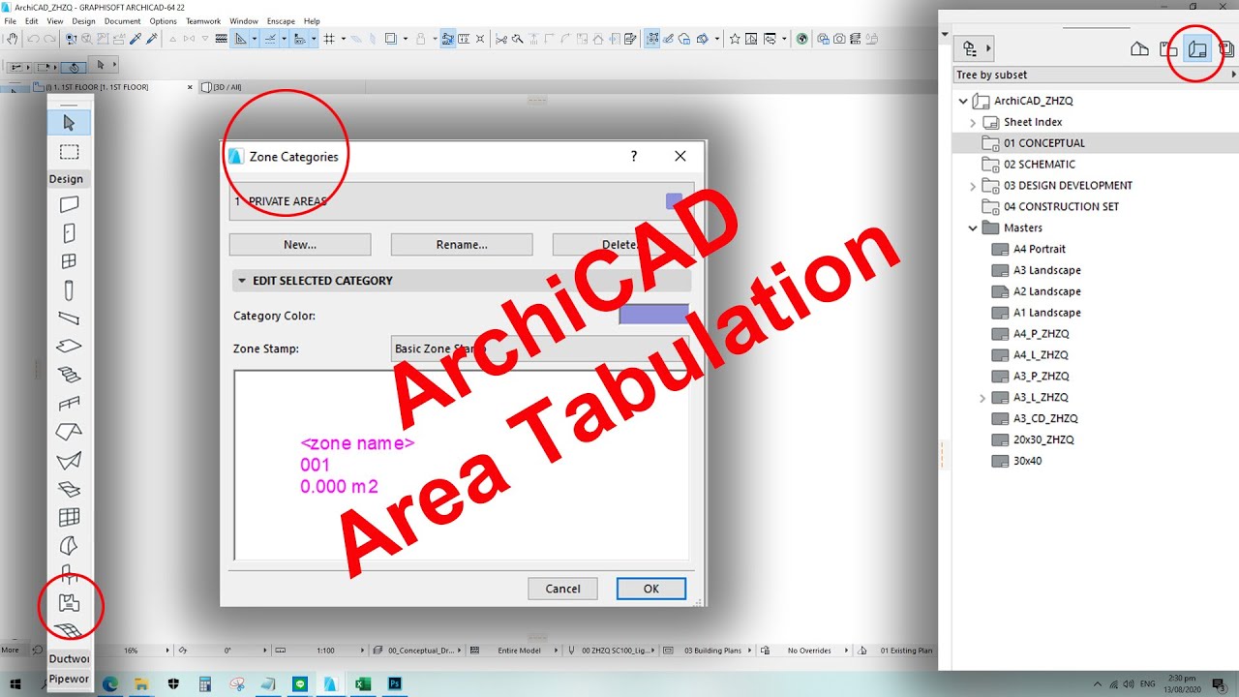The width and height of the screenshot is (1239, 697).
Task: Select the Skylight tool
Action: click(69, 489)
